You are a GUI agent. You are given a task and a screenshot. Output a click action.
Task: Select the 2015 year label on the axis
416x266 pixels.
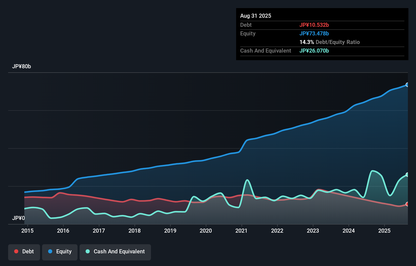click(27, 231)
